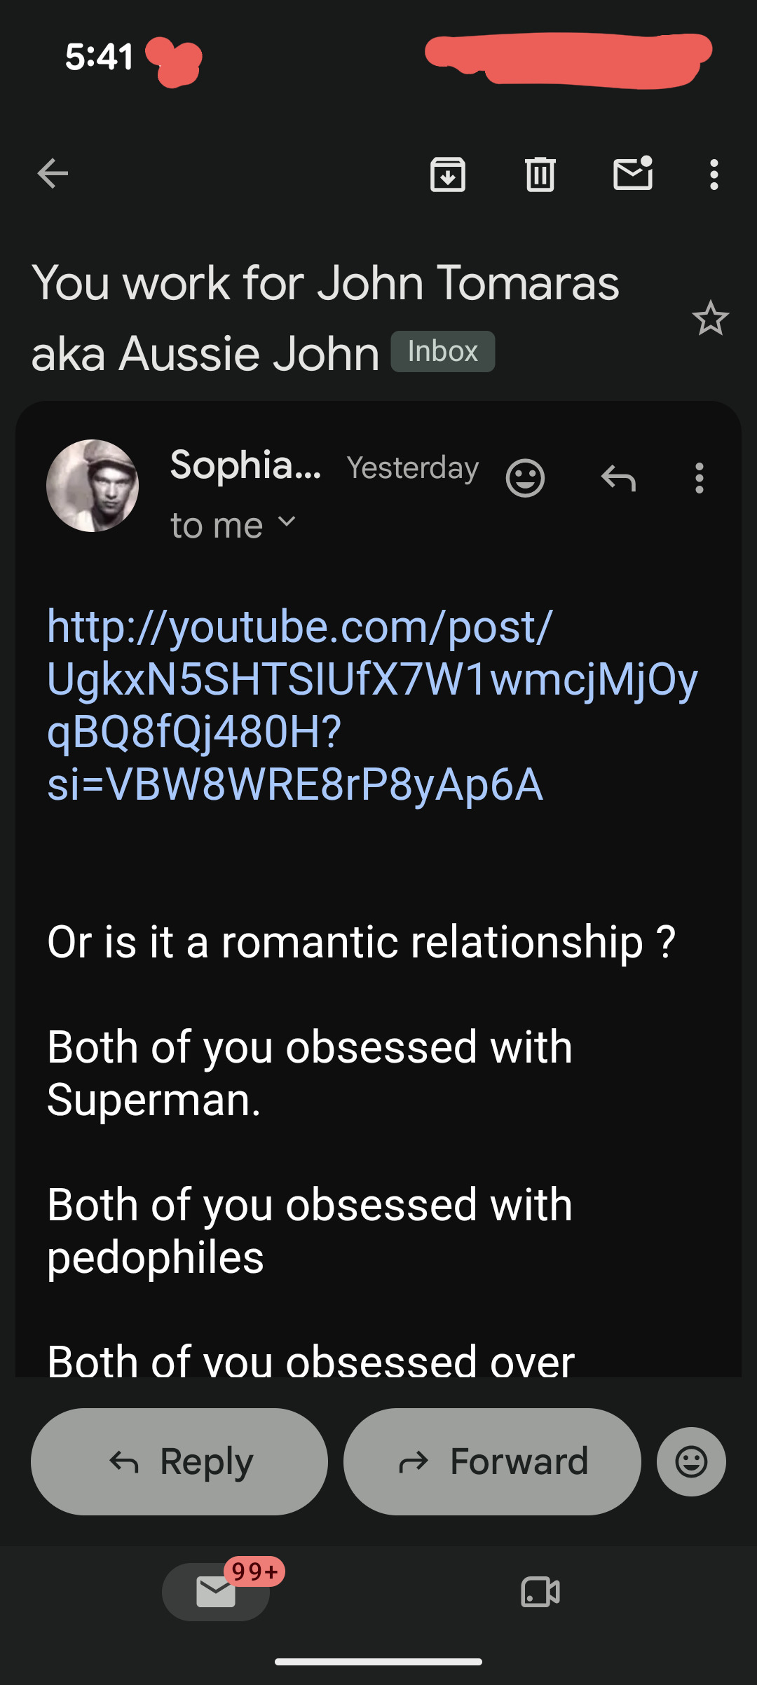This screenshot has width=757, height=1685.
Task: Open the youtube.com post link
Action: click(x=372, y=705)
